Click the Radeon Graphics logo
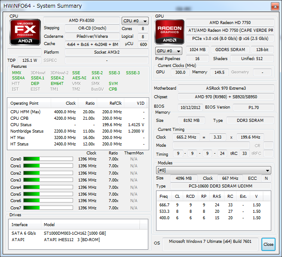This screenshot has width=282, height=257. coord(169,32)
